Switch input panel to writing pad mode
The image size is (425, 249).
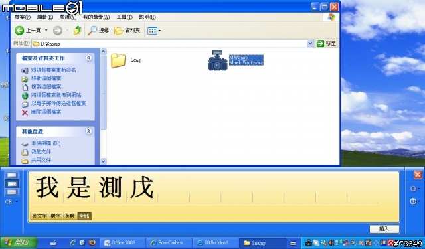tap(12, 175)
